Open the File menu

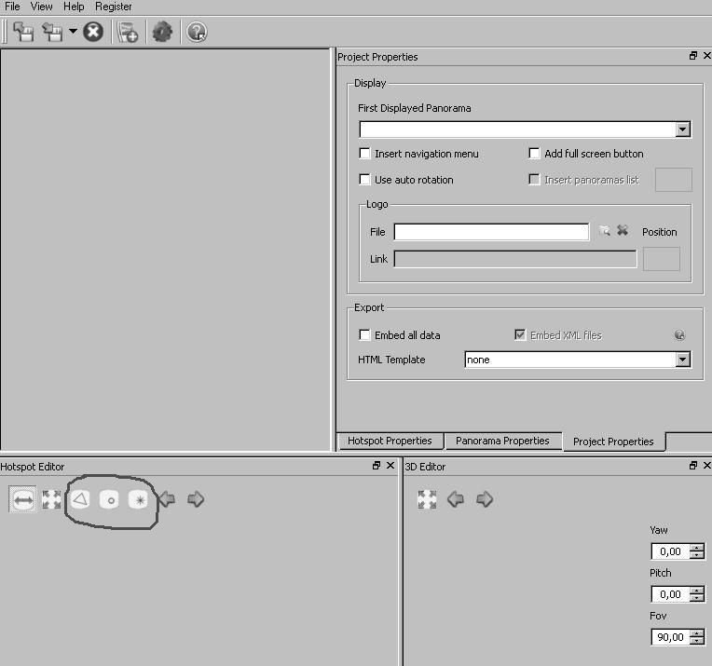[x=12, y=7]
